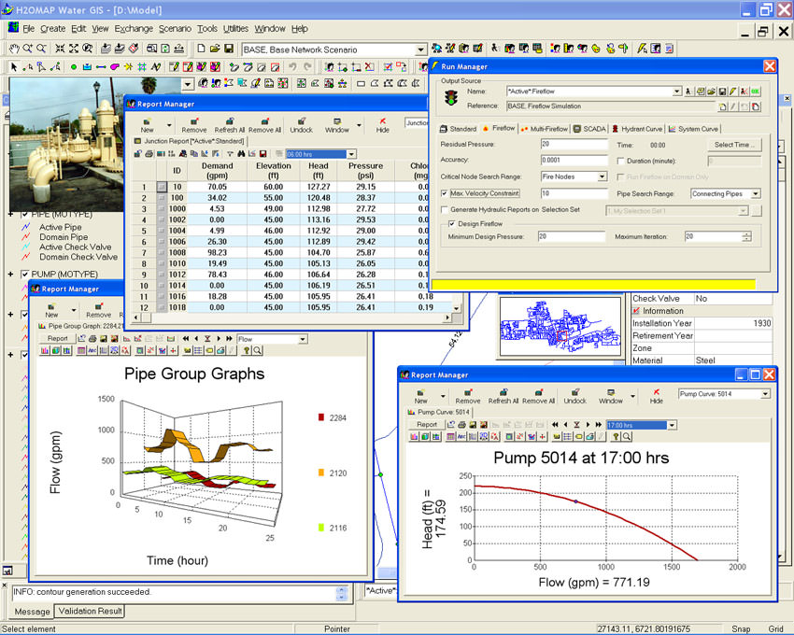Click the running man icon in Run Manager
Viewport: 794px width, 635px height.
(688, 92)
